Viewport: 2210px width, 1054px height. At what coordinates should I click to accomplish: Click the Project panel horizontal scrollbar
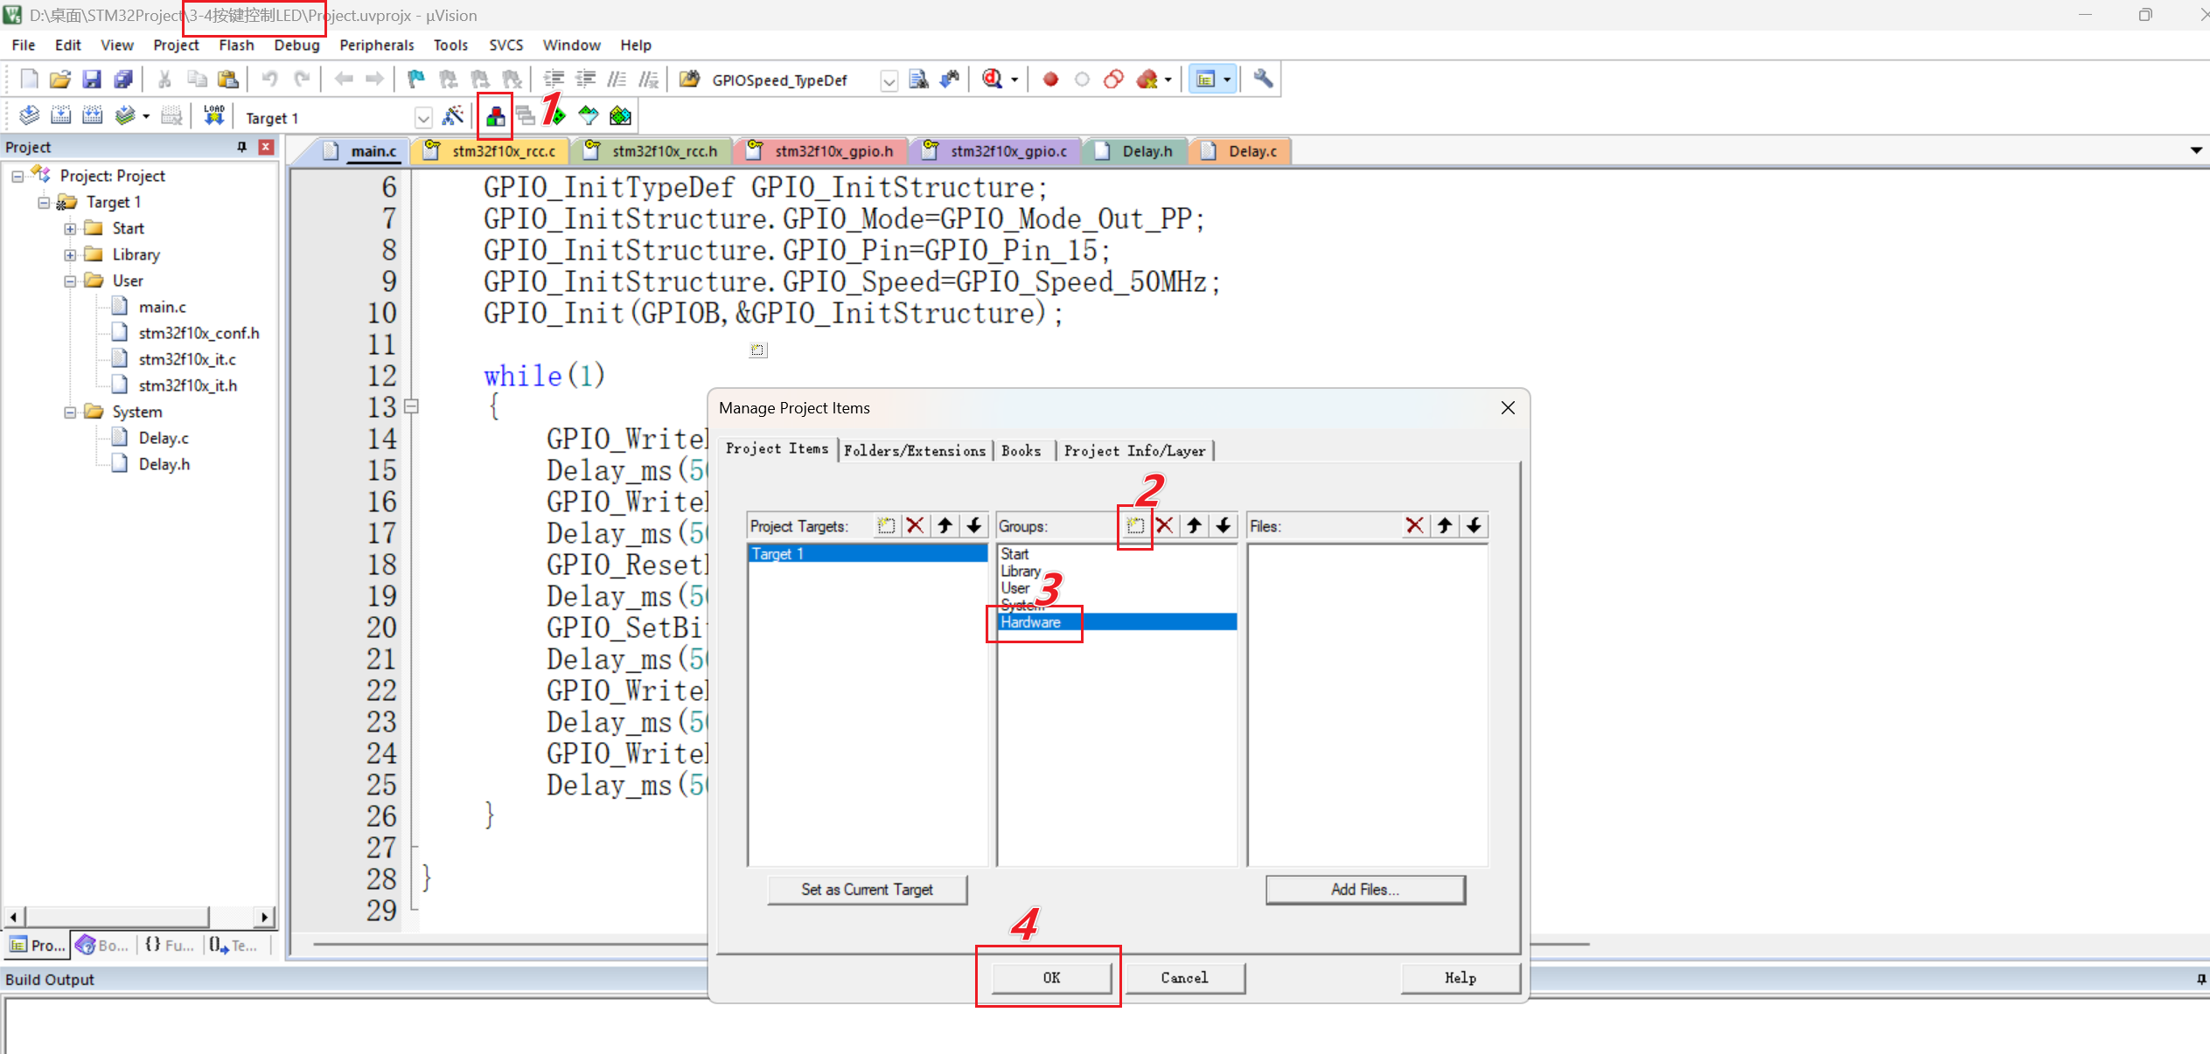pos(118,917)
